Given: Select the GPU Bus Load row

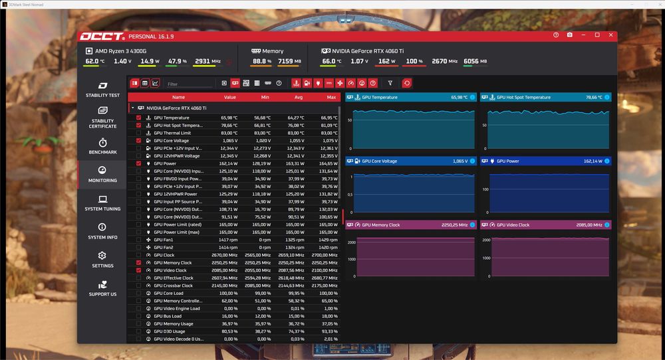Looking at the screenshot, I should (234, 316).
